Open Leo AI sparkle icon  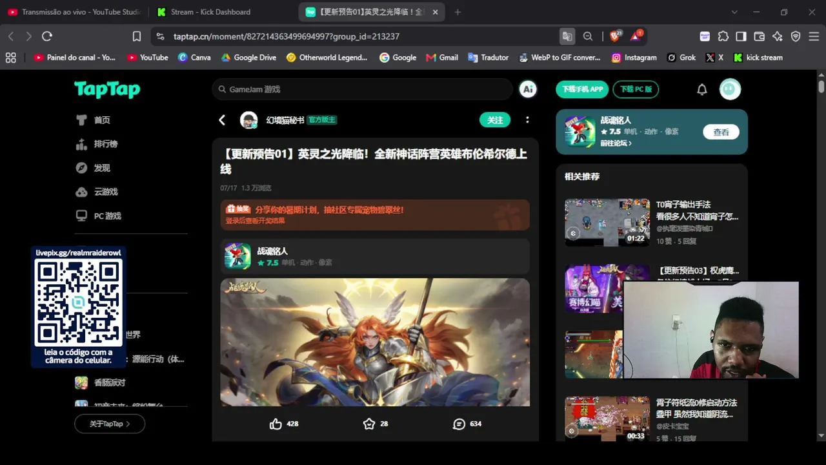click(778, 36)
